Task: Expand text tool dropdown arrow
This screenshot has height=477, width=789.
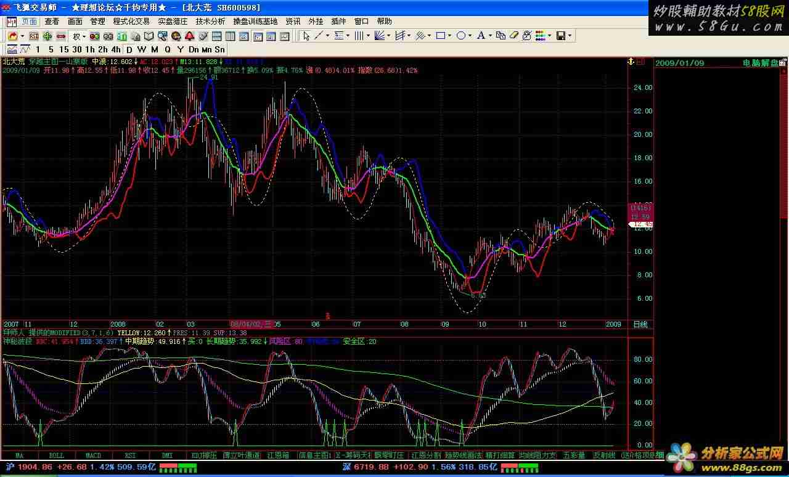Action: pos(491,36)
